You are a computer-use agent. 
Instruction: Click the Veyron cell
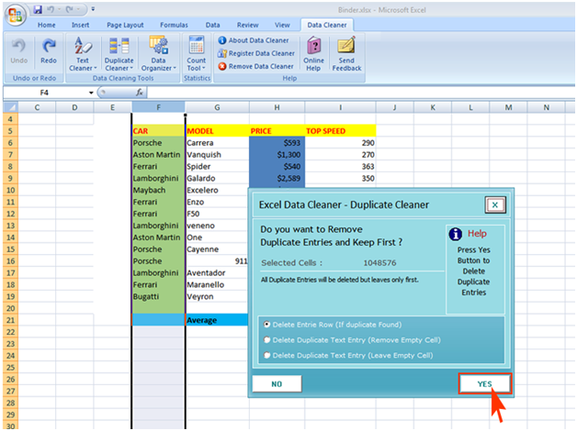tap(217, 296)
